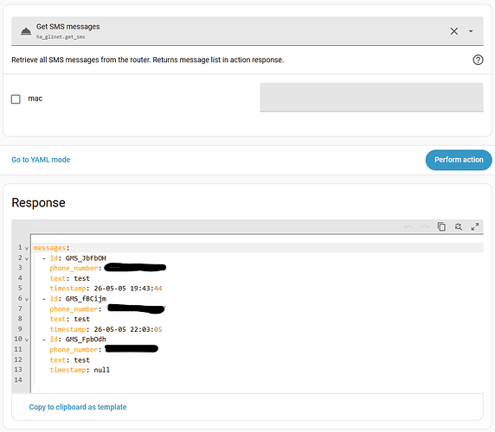495x432 pixels.
Task: Click the service bell icon beside Get SMS messages
Action: [x=26, y=31]
